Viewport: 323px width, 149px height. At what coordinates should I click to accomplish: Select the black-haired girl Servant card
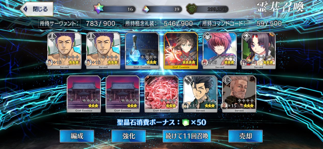tap(258, 50)
